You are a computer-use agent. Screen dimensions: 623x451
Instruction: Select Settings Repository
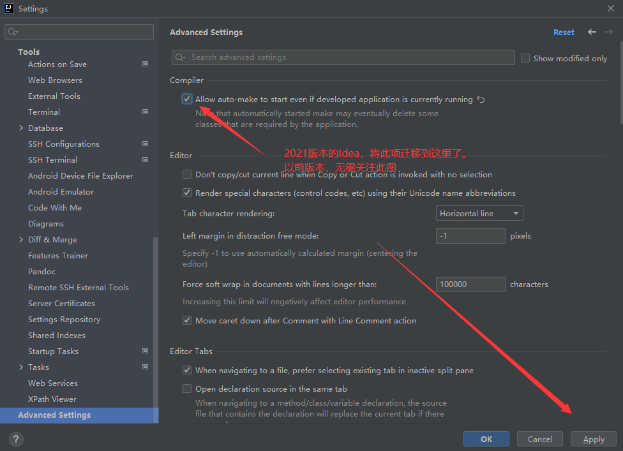coord(64,319)
